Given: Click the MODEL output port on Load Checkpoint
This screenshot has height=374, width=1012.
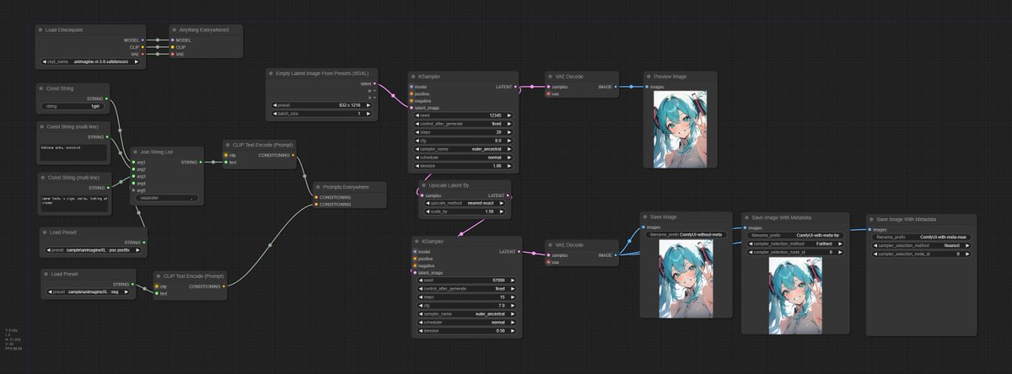Looking at the screenshot, I should point(143,40).
